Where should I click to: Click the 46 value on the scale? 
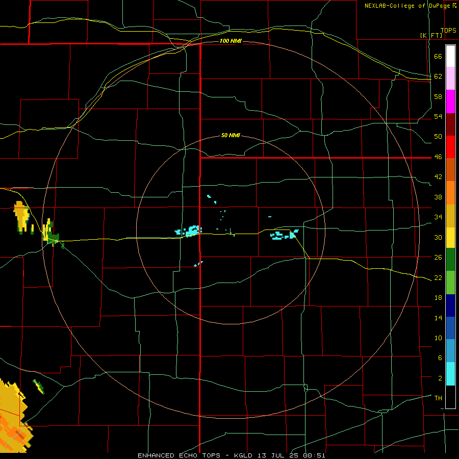[438, 157]
